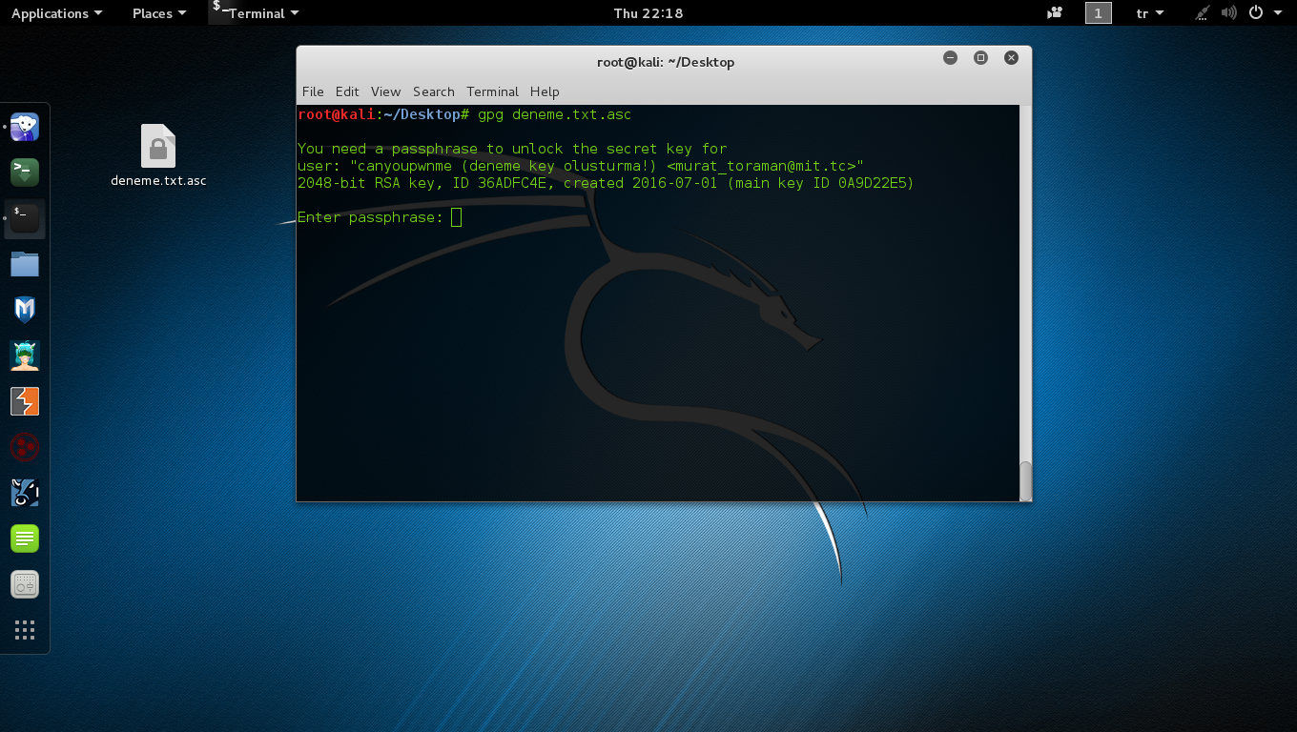Image resolution: width=1297 pixels, height=732 pixels.
Task: Click the volume speaker icon in top bar
Action: tap(1228, 13)
